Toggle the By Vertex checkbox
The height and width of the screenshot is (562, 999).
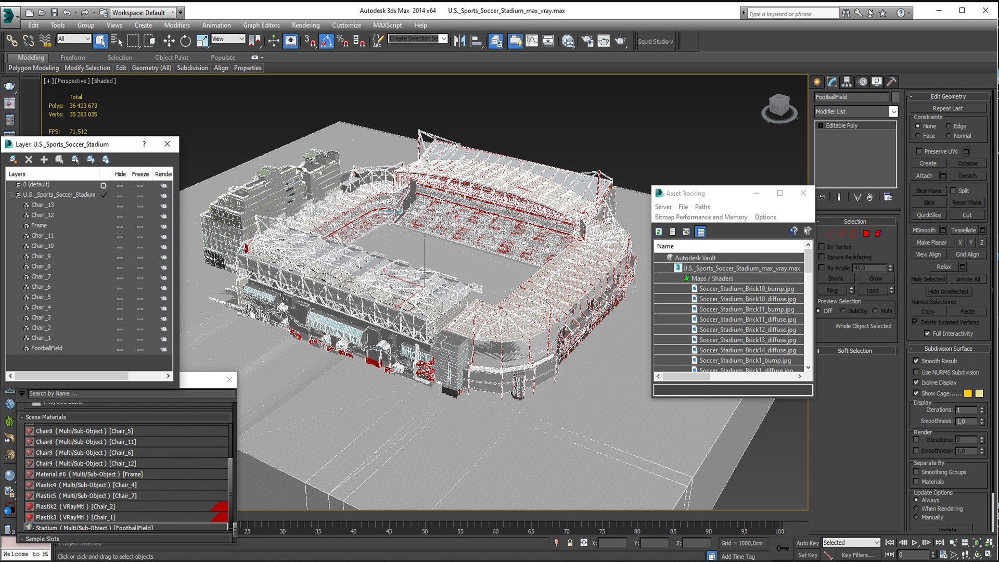click(x=822, y=247)
